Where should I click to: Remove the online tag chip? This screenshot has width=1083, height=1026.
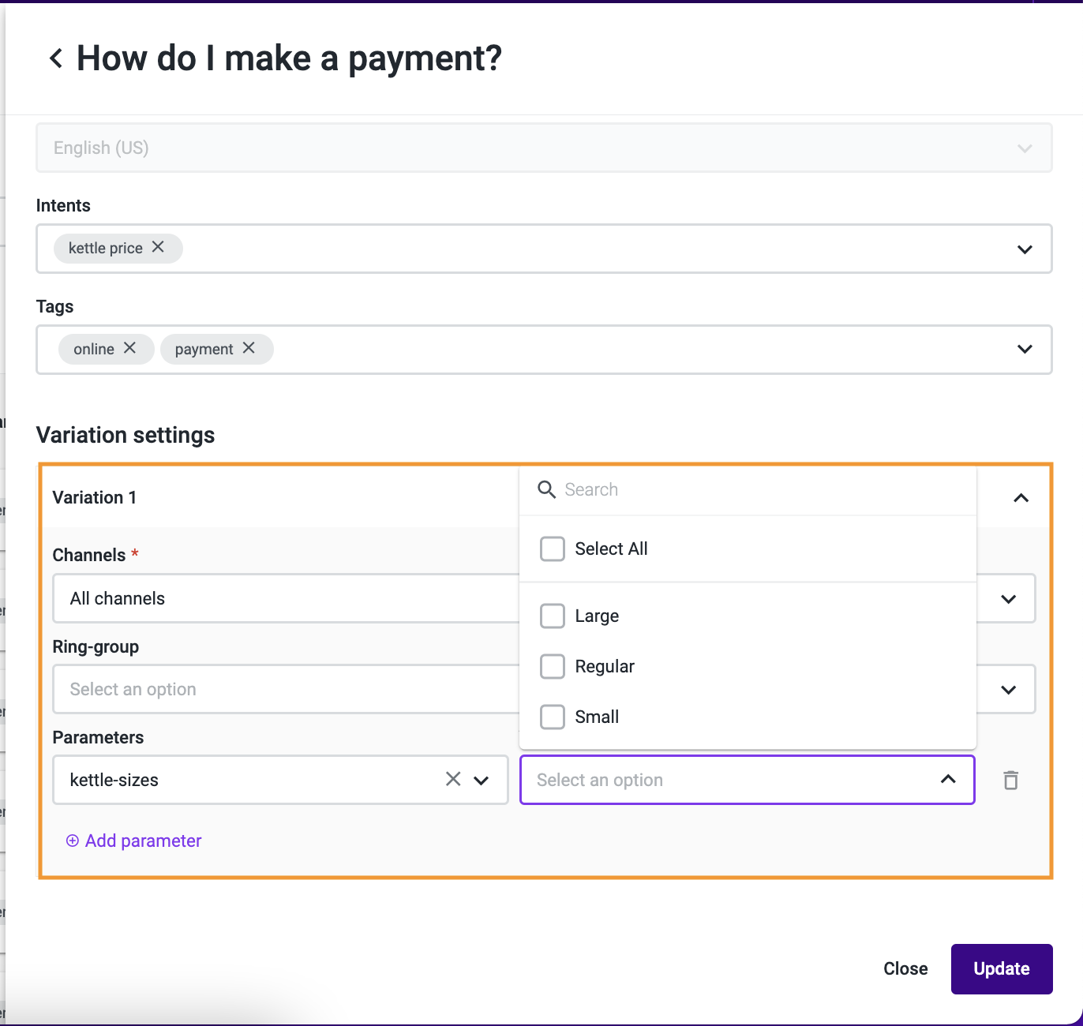pyautogui.click(x=130, y=348)
